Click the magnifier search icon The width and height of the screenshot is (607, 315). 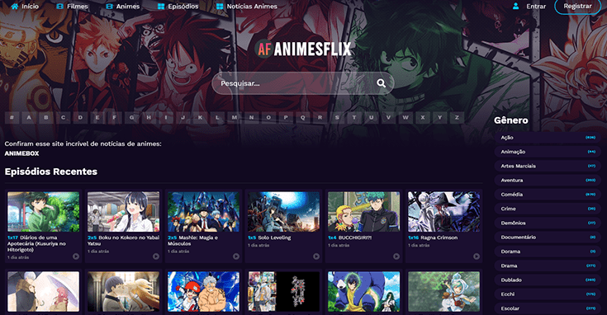381,83
